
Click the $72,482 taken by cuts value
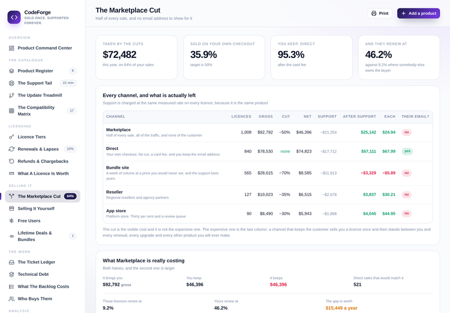tap(119, 55)
